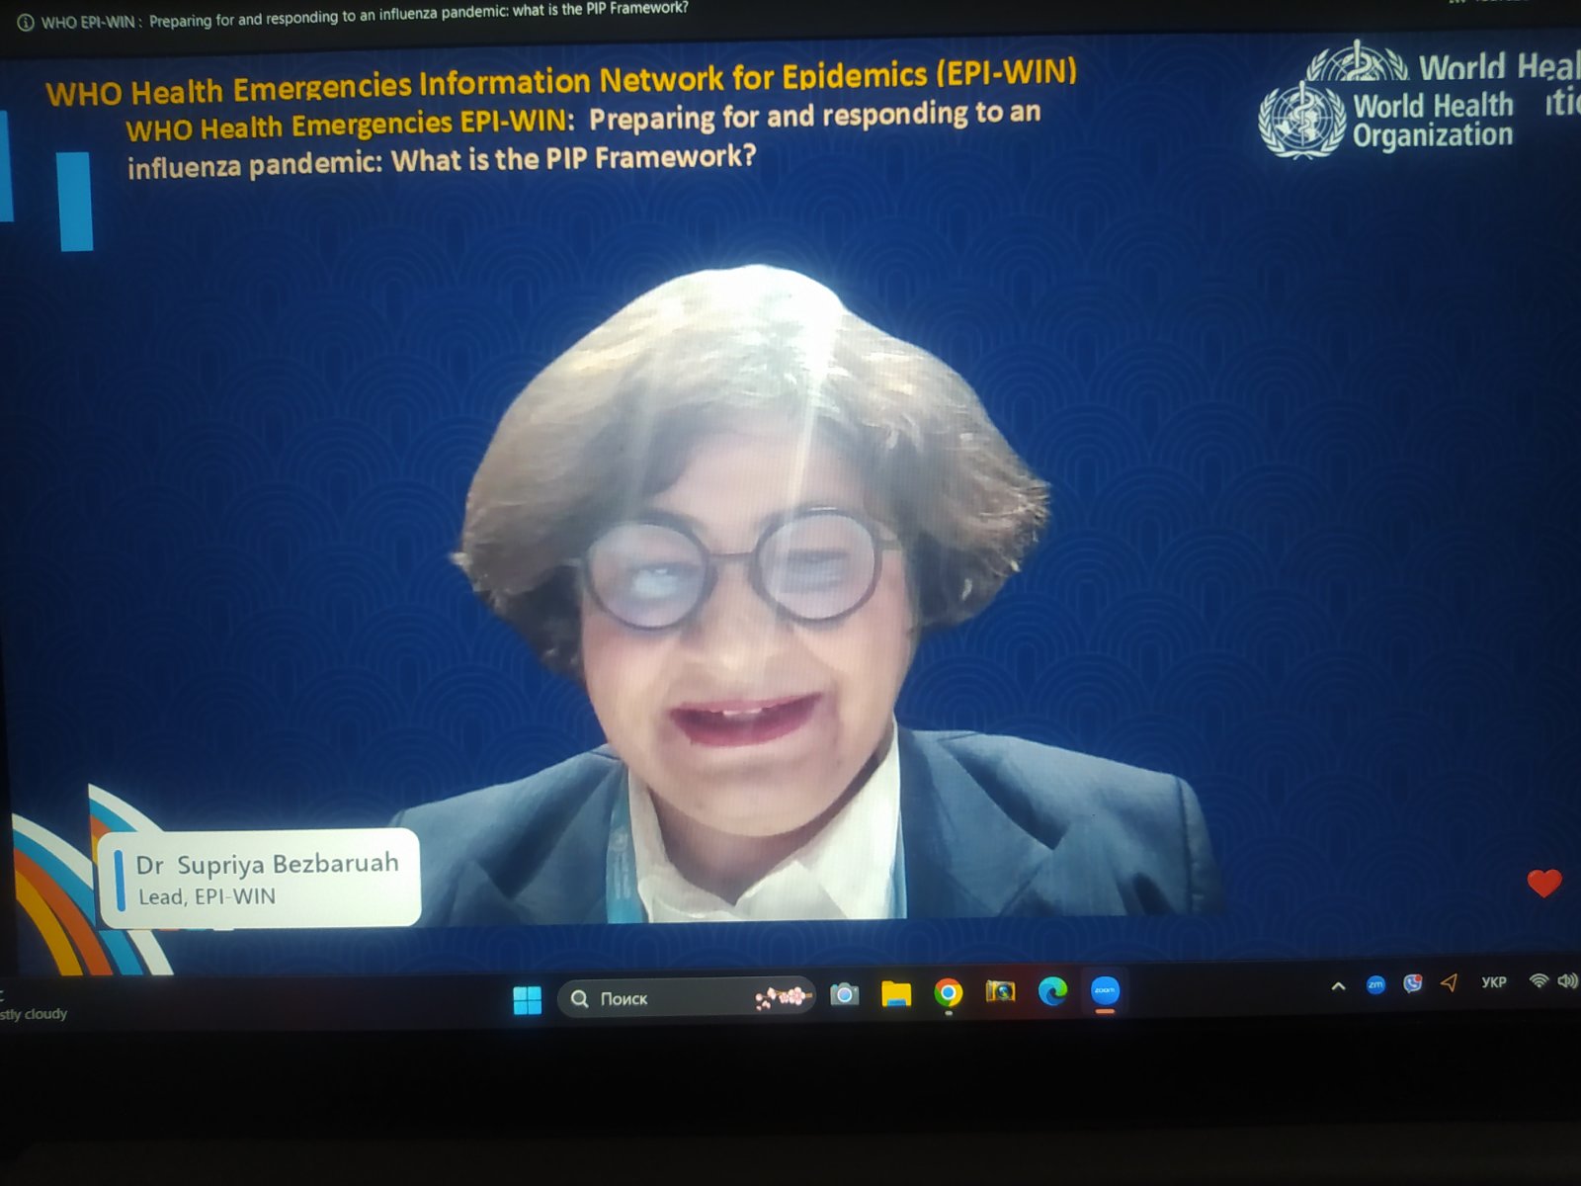Open Microsoft Edge browser

[1052, 990]
